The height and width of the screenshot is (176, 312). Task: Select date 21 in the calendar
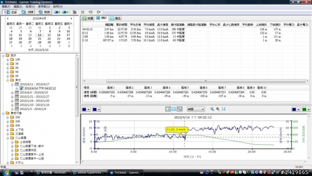click(x=39, y=39)
